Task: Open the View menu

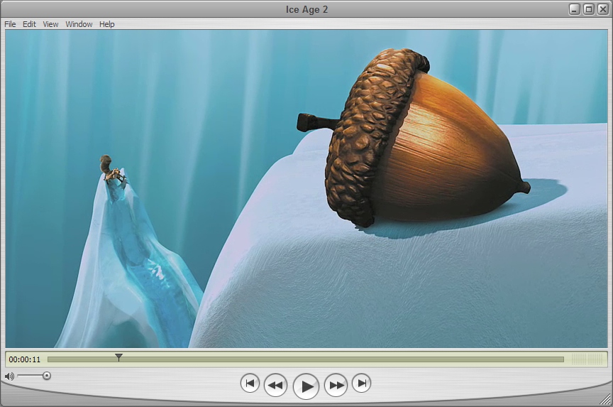Action: [x=50, y=24]
